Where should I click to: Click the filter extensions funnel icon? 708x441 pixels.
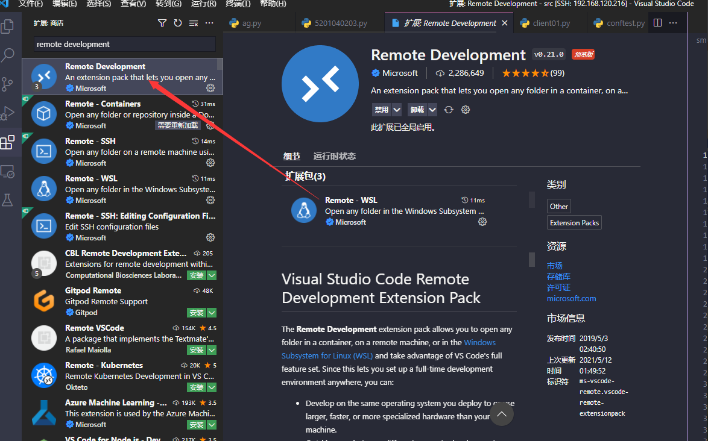click(162, 23)
